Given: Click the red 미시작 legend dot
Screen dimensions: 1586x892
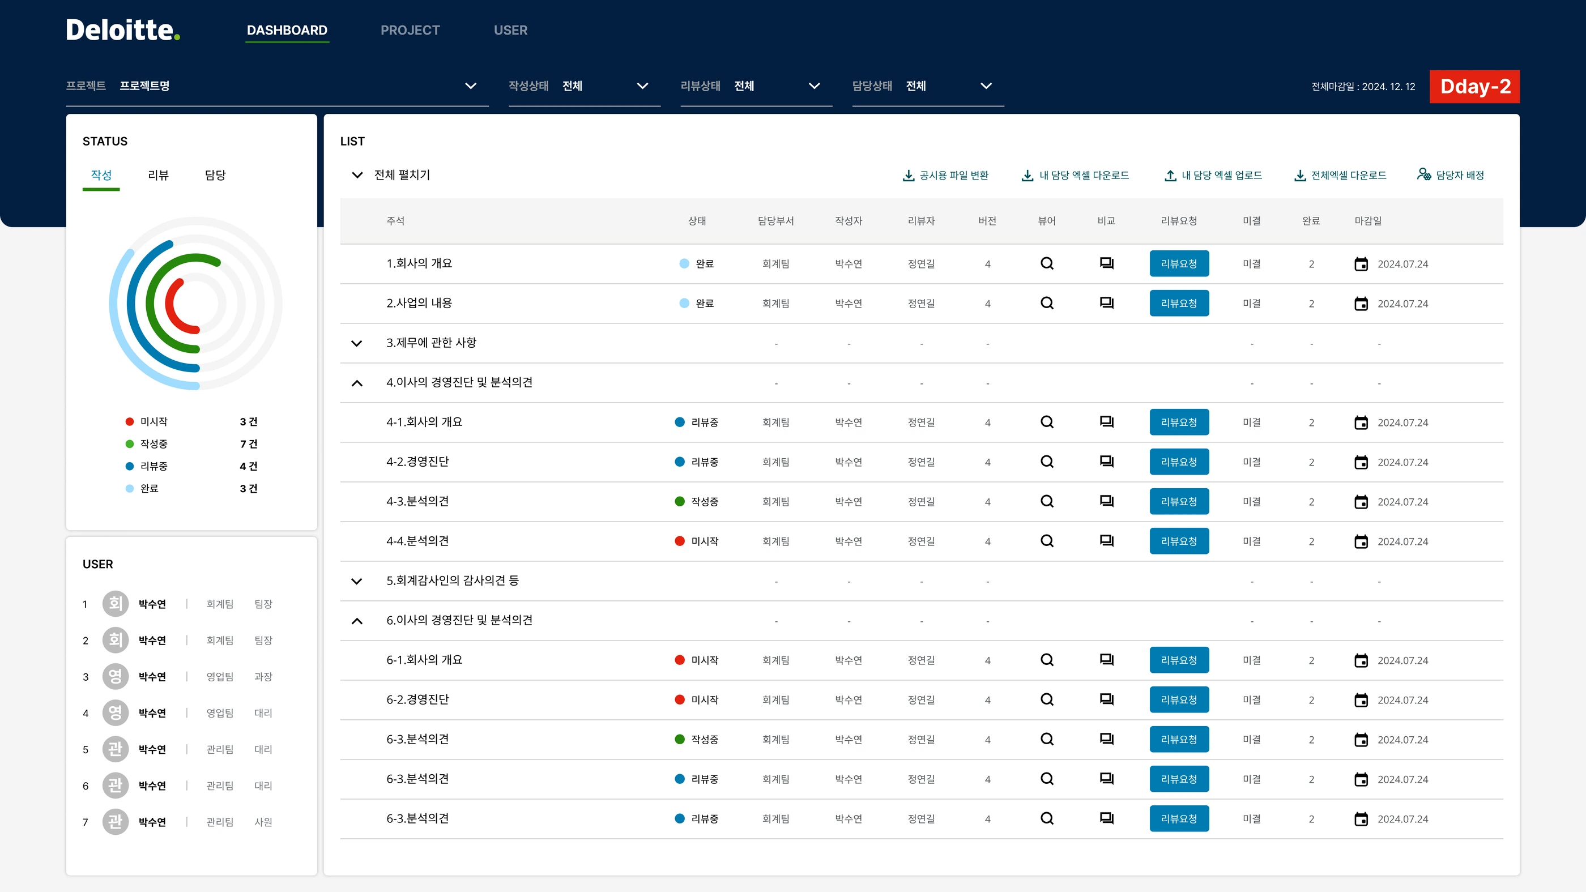Looking at the screenshot, I should (129, 422).
